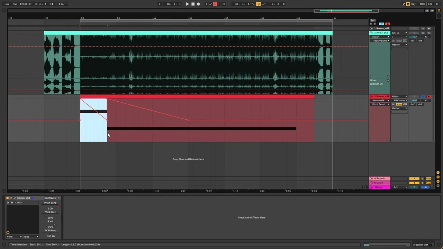Solo track 3 Serum_x64
Screen dimensions: 443x249
423,96
